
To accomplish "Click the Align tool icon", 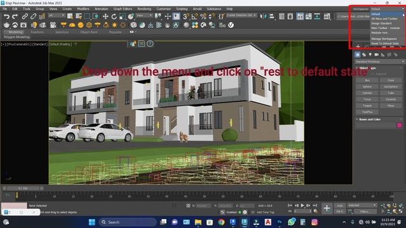I will 272,16.
